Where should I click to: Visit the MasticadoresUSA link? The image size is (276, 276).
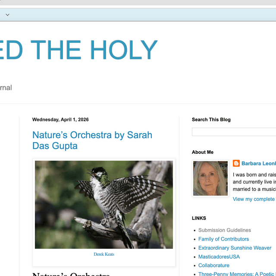(219, 257)
